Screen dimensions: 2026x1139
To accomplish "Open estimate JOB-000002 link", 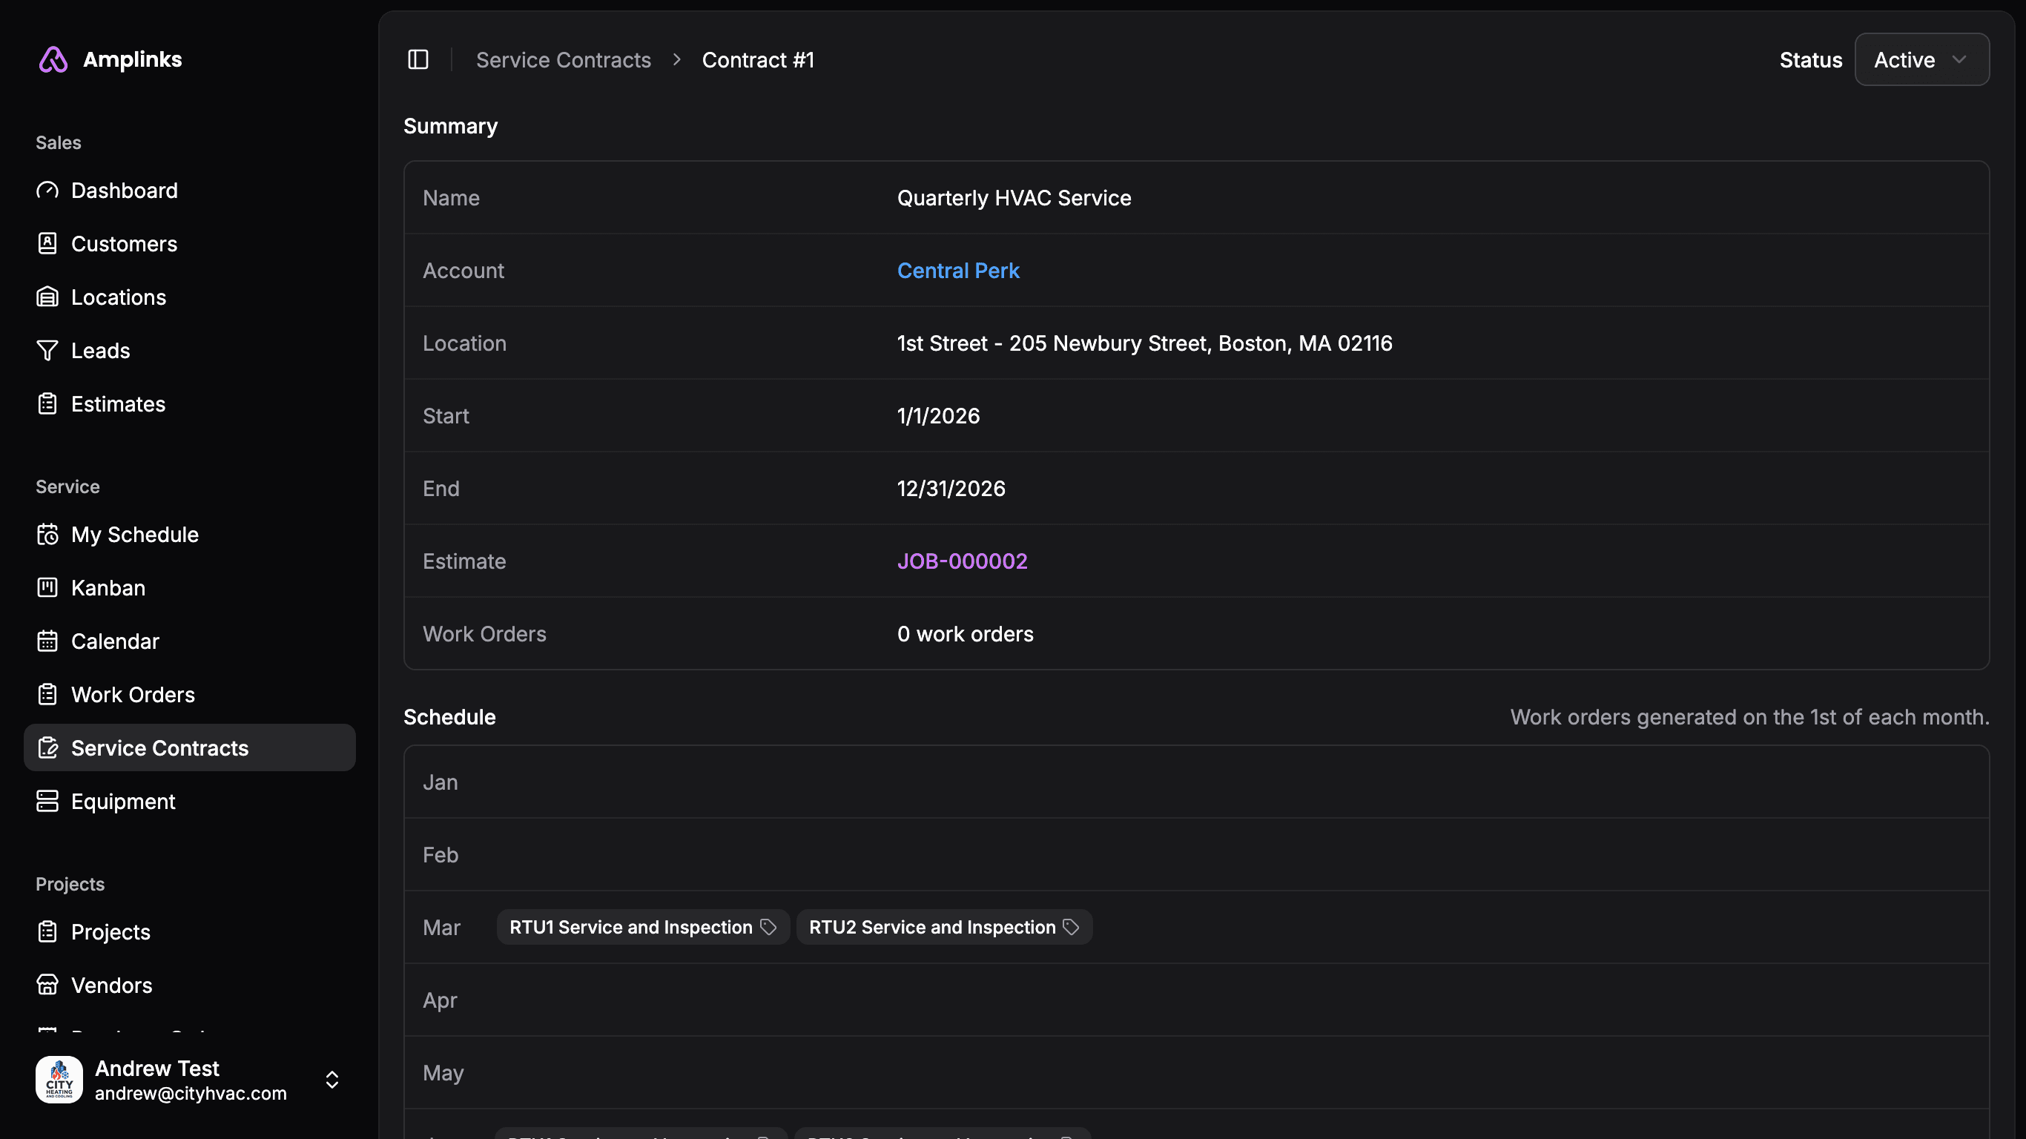I will point(961,561).
